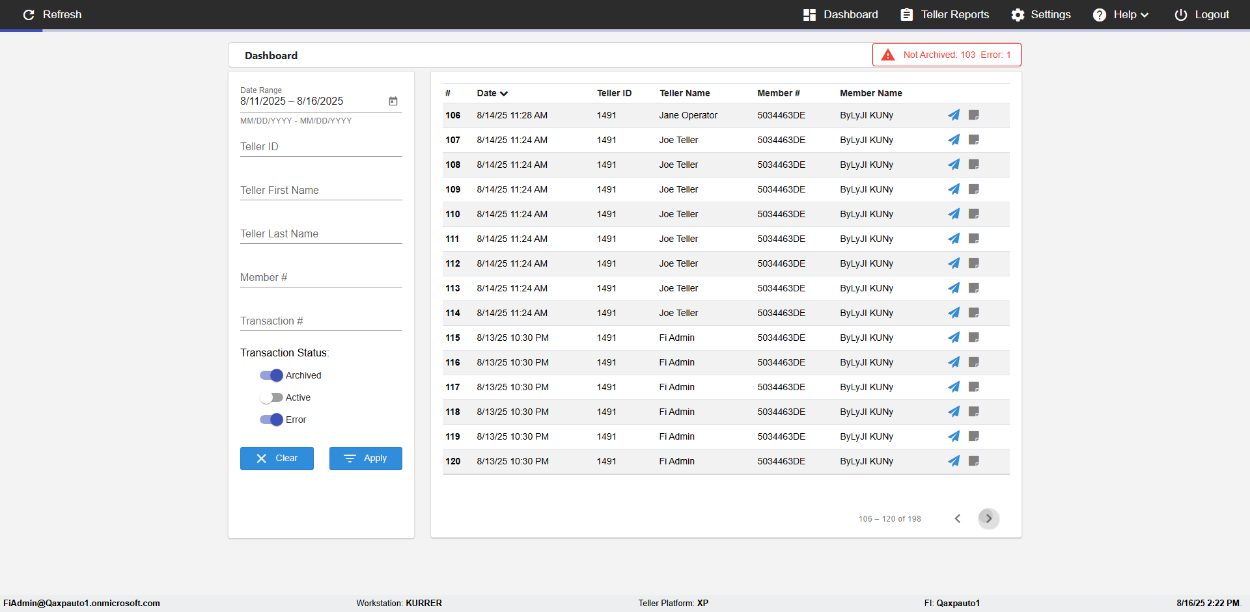Image resolution: width=1250 pixels, height=612 pixels.
Task: Turn off the Archived status toggle
Action: point(271,375)
